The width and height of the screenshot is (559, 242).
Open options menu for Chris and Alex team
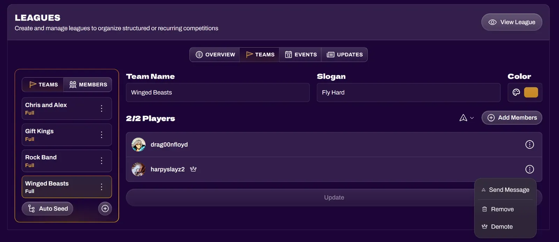pos(101,108)
